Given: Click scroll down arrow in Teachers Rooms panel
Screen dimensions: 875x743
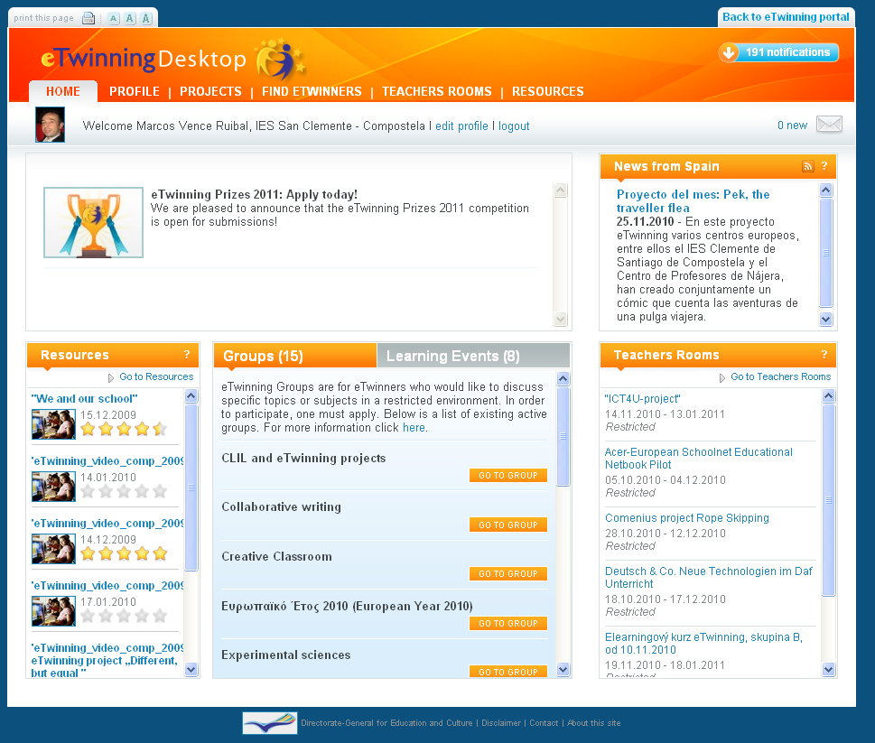Looking at the screenshot, I should coord(829,669).
